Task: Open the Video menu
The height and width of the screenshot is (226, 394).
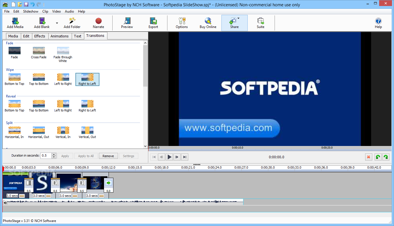Action: [57, 11]
